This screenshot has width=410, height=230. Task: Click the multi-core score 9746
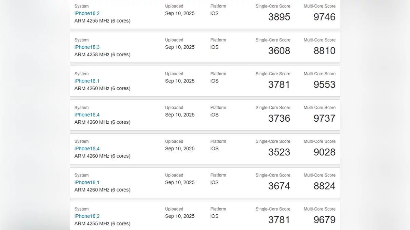pyautogui.click(x=324, y=17)
